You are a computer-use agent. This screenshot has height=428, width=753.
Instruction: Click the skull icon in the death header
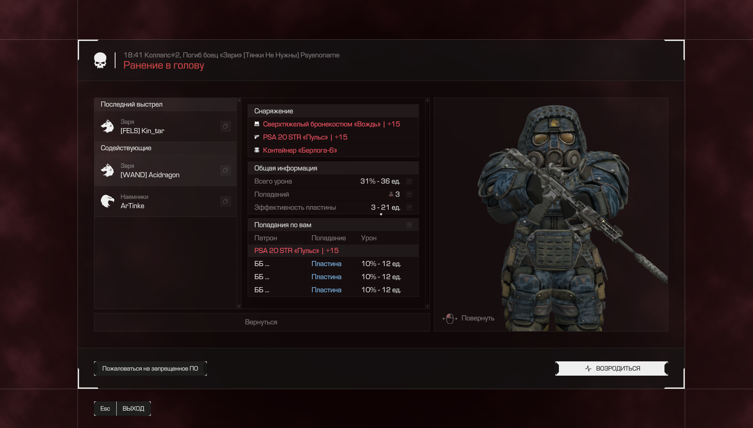click(x=100, y=61)
